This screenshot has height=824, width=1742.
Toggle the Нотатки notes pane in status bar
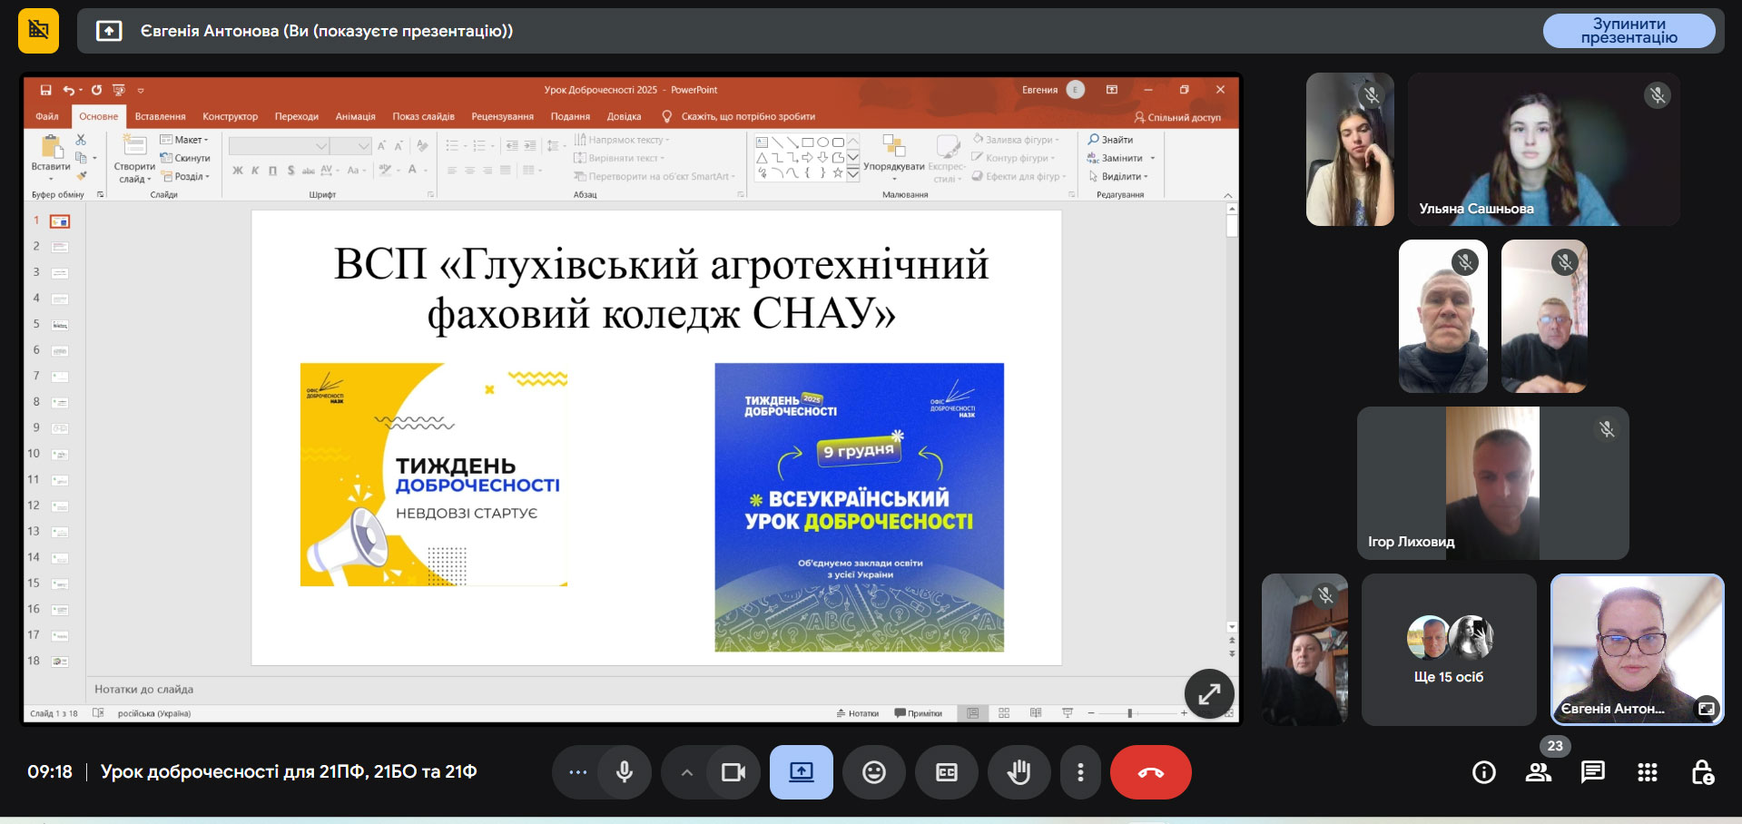click(x=858, y=713)
